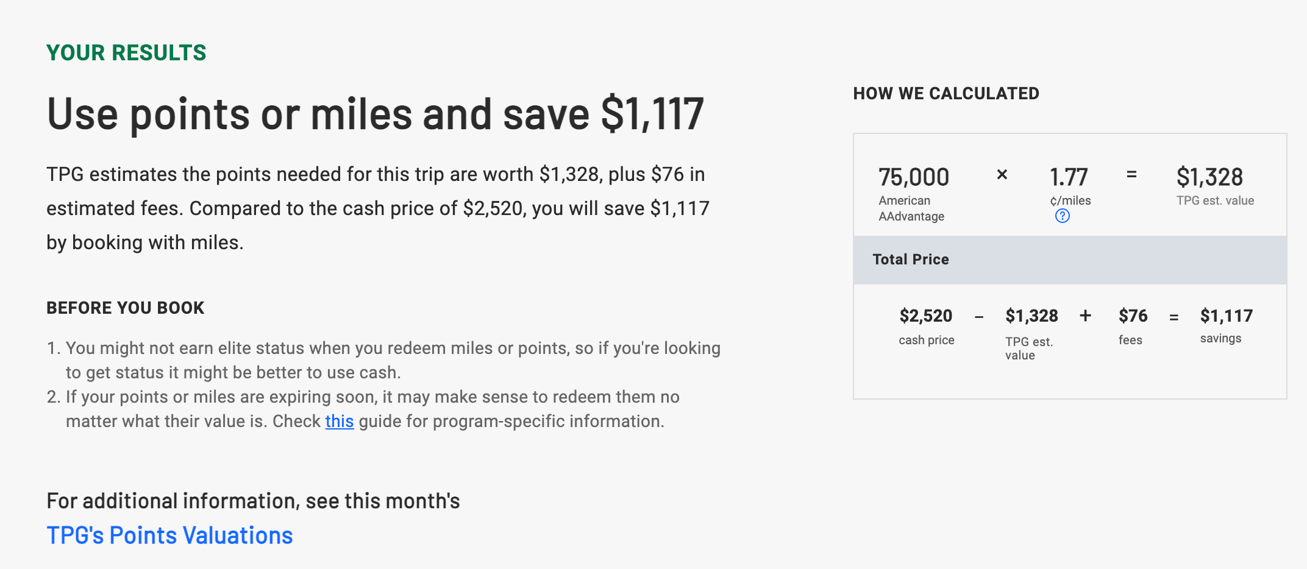
Task: Click the minus sign after cash price
Action: point(979,317)
